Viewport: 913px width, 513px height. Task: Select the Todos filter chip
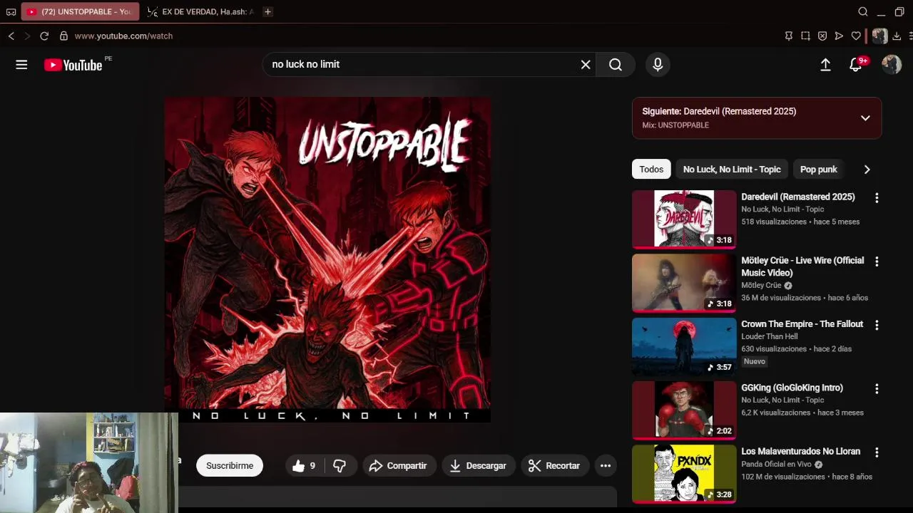click(x=651, y=170)
